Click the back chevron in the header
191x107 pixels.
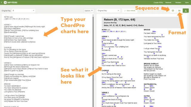[1, 2]
